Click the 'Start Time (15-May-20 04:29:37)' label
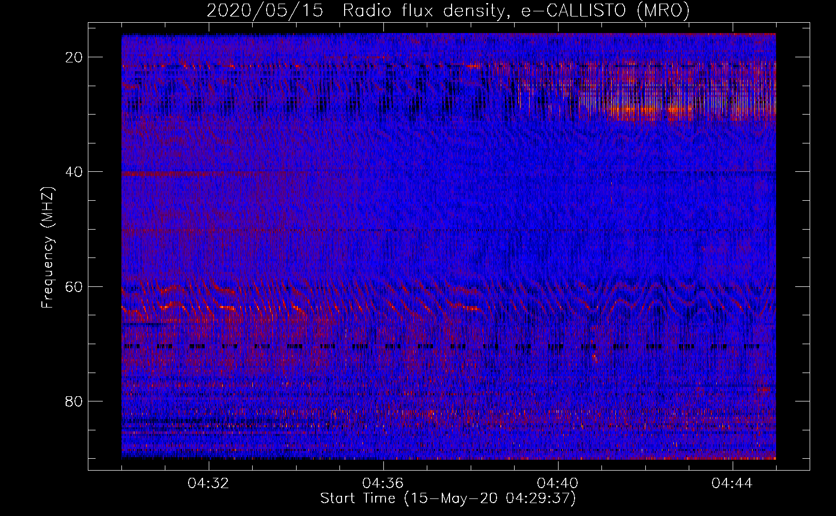The image size is (836, 516). tap(448, 498)
